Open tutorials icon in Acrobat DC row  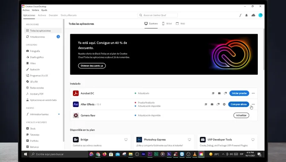[x=213, y=93]
